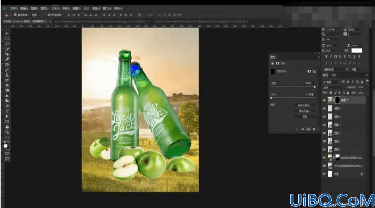
Task: Select the Eyedropper tool
Action: pos(7,59)
